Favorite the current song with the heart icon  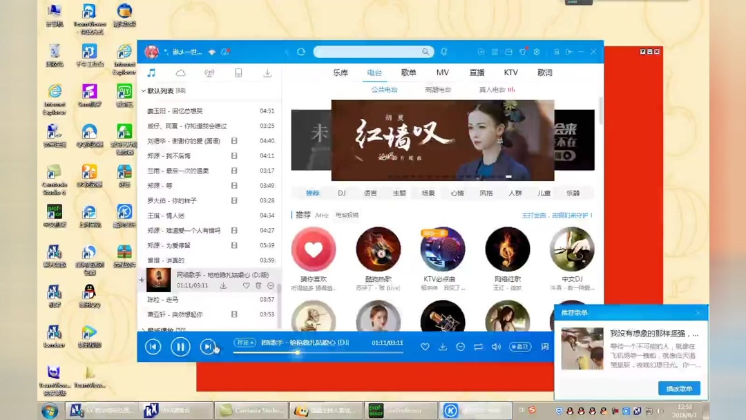(x=425, y=346)
